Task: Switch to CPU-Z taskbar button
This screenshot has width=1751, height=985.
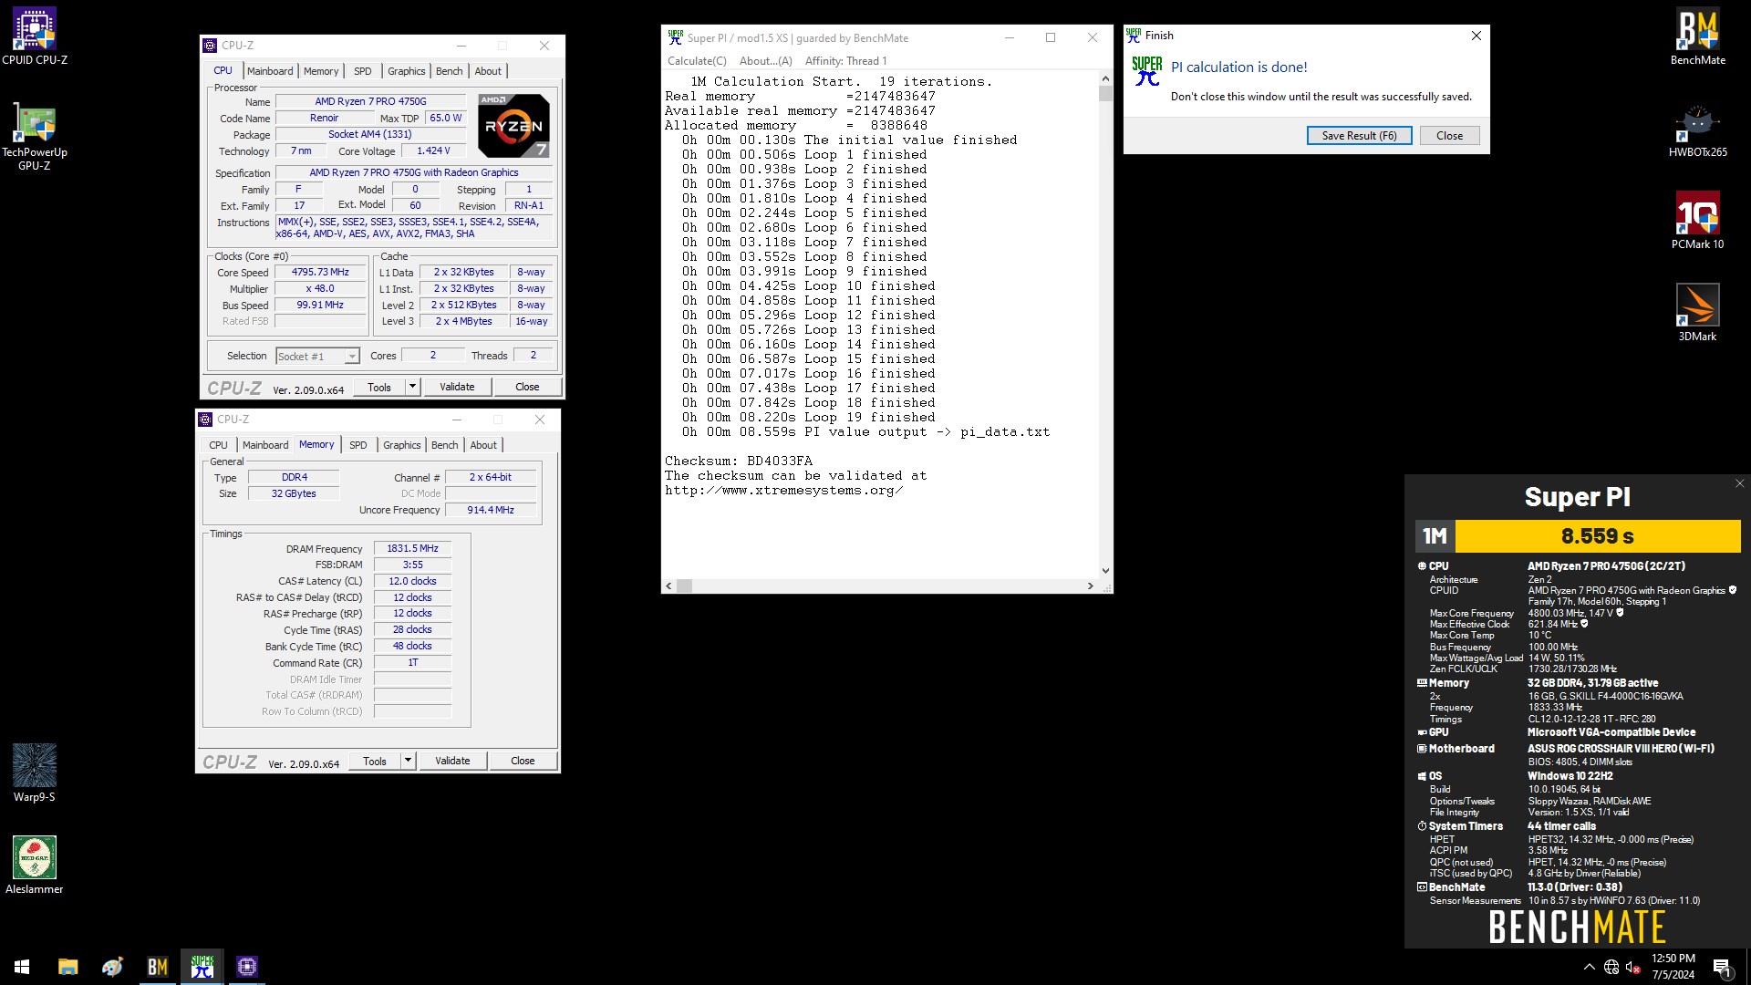Action: coord(246,967)
